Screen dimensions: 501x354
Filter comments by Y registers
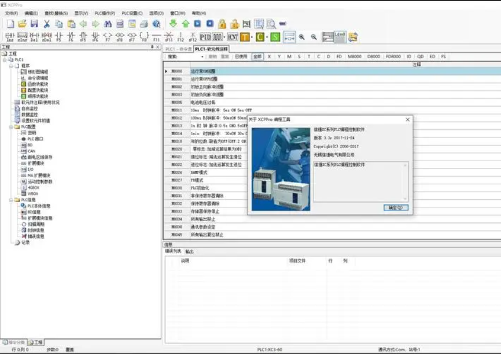[x=279, y=57]
